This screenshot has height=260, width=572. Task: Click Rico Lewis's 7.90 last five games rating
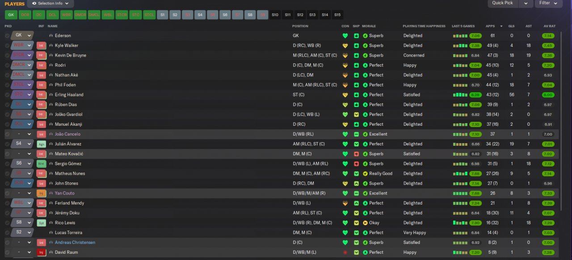click(x=475, y=223)
